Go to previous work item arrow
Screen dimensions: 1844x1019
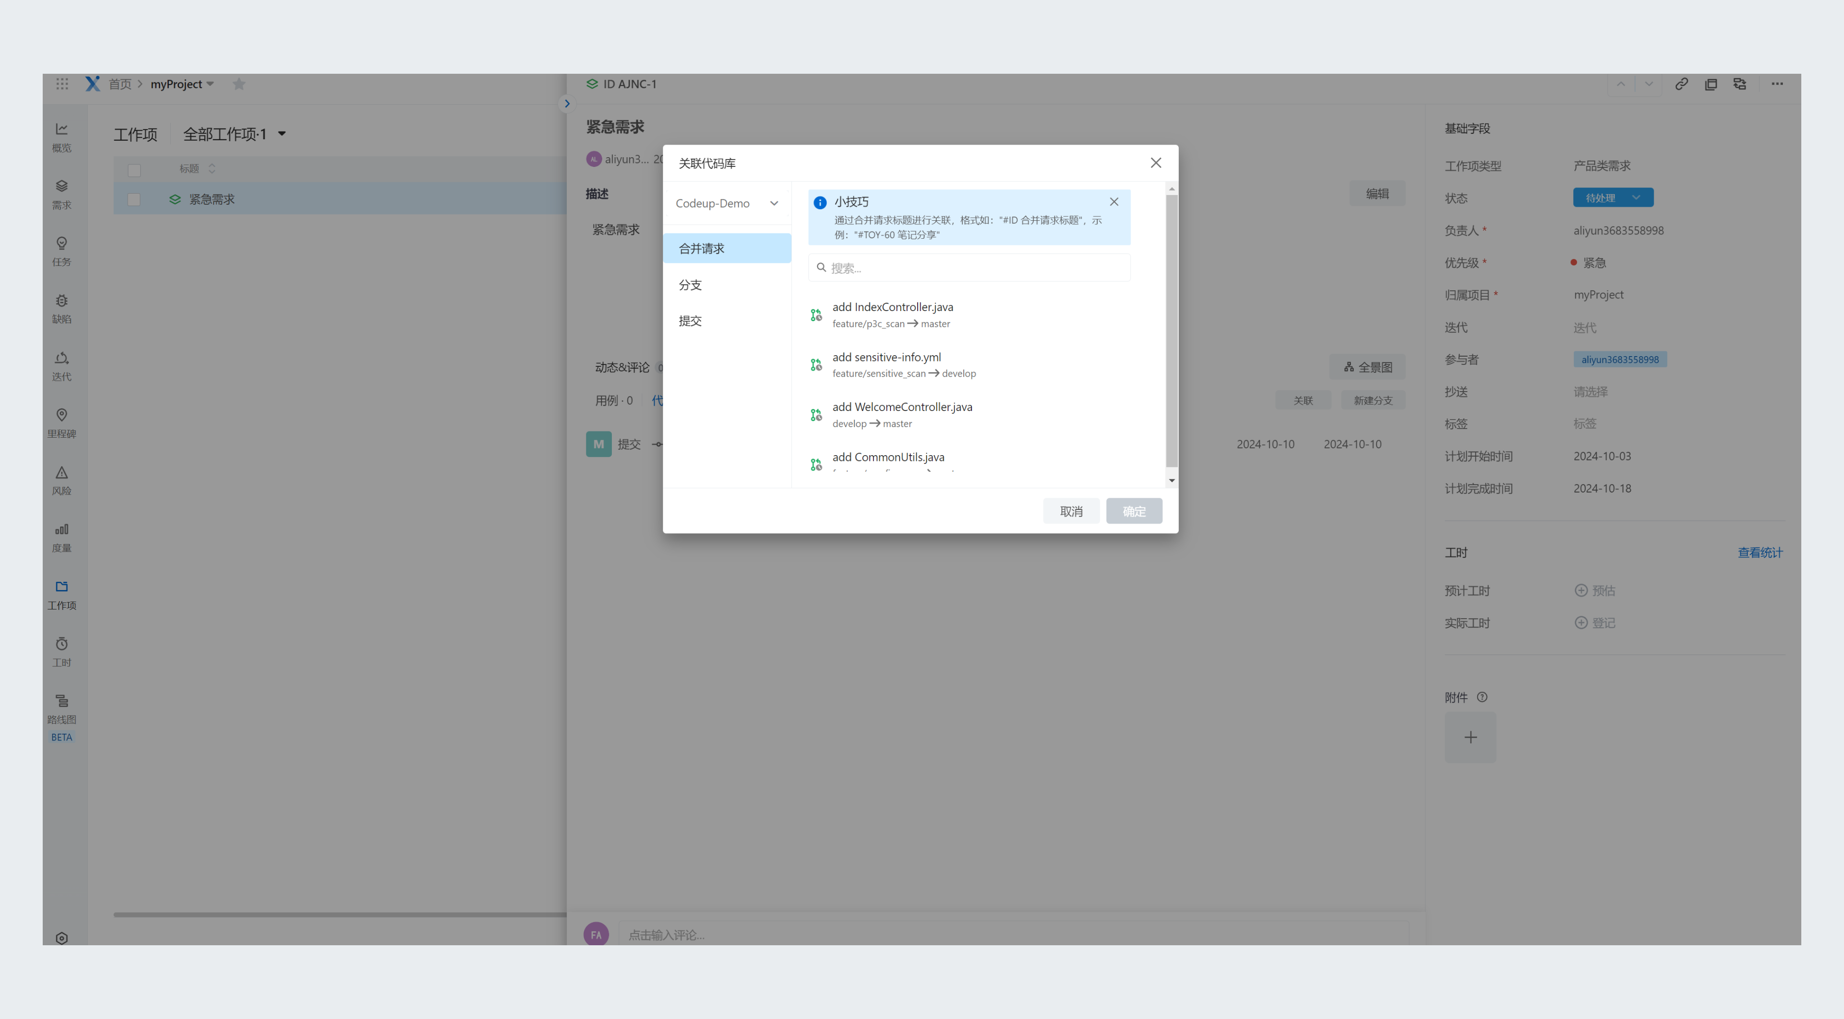coord(1621,84)
